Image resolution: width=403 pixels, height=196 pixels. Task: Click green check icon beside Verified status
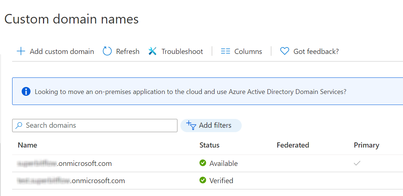203,180
